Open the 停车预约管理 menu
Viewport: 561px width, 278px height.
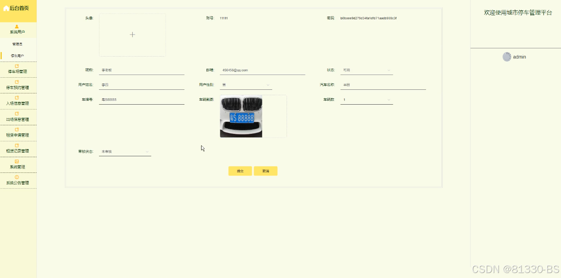pyautogui.click(x=18, y=85)
